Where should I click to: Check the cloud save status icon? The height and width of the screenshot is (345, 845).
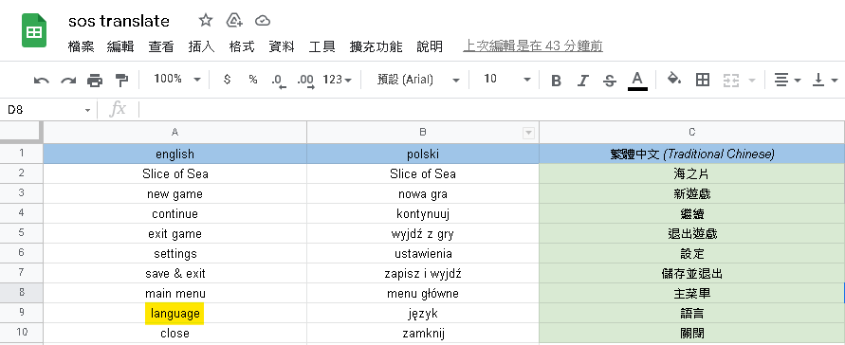coord(263,21)
